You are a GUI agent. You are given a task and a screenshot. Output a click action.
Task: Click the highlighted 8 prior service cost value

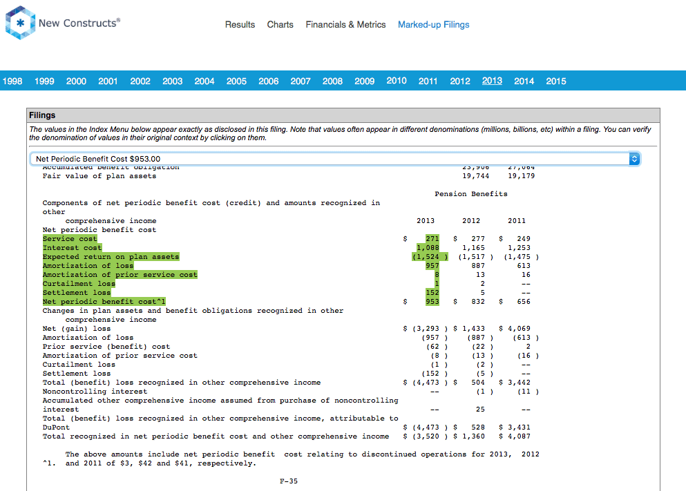[x=437, y=275]
